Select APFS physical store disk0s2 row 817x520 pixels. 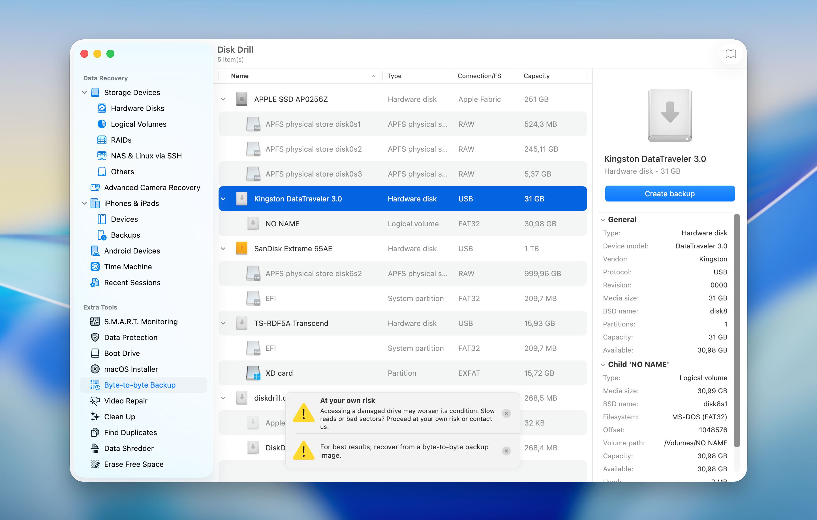click(x=402, y=149)
